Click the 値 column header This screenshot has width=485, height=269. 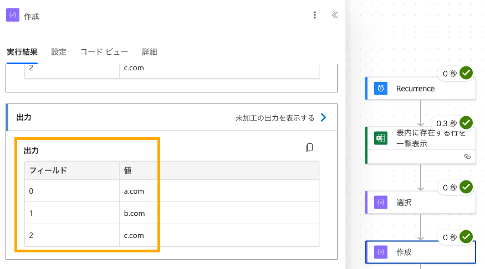coord(128,170)
